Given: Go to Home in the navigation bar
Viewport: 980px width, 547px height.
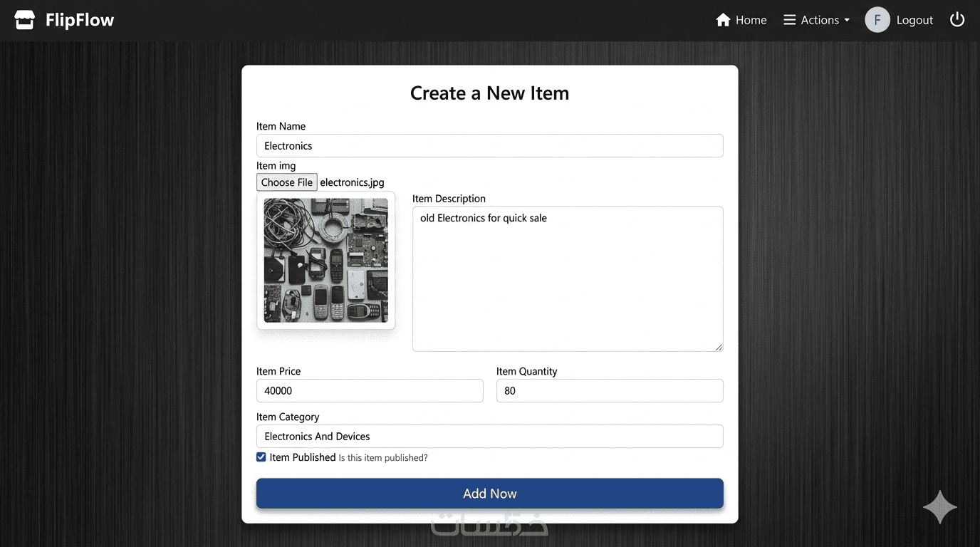Looking at the screenshot, I should [751, 20].
